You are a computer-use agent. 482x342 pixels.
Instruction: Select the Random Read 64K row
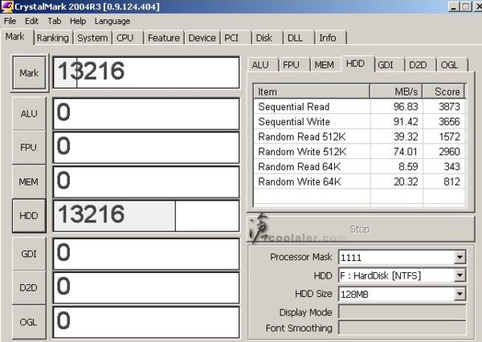point(359,167)
